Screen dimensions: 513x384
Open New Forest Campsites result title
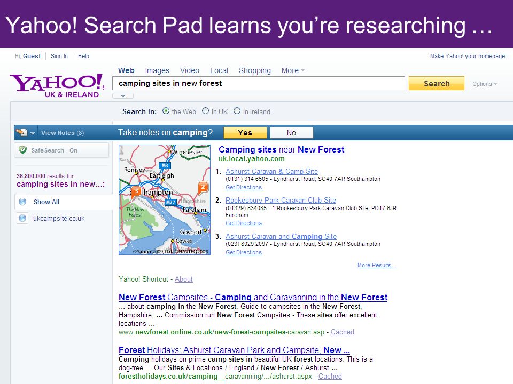click(x=253, y=297)
